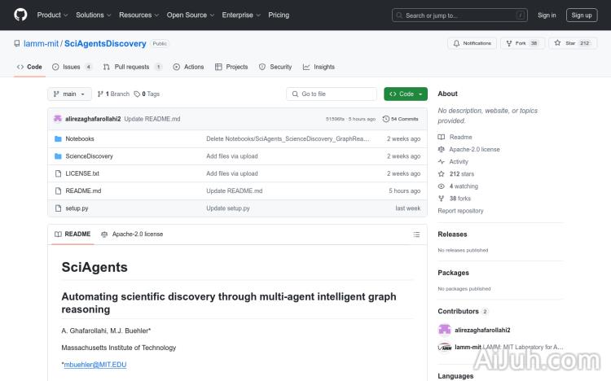Select the README tab in file viewer
611x381 pixels.
click(x=73, y=234)
